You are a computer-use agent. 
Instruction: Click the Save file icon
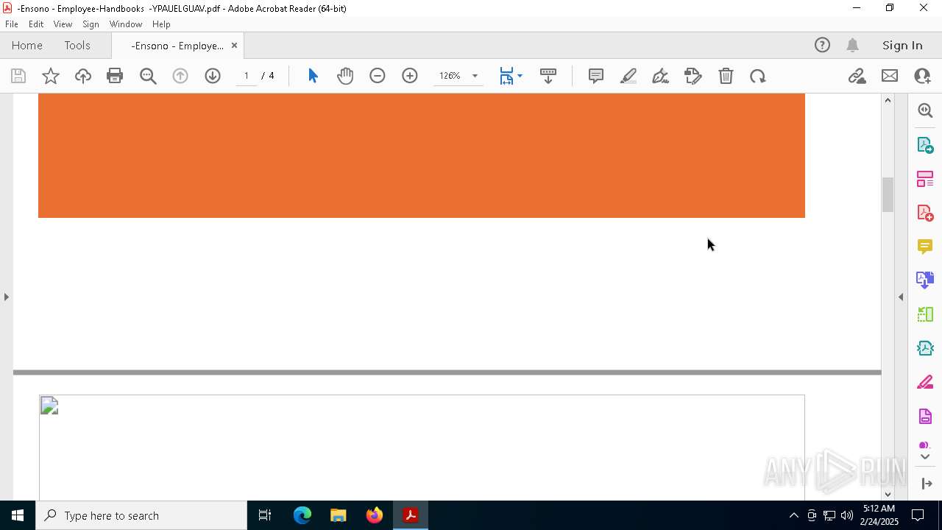coord(18,76)
